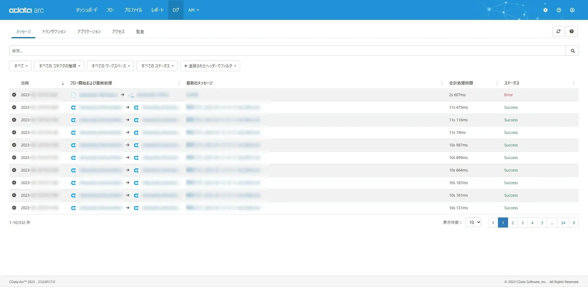Expand the row with Error status
The height and width of the screenshot is (287, 588).
coord(14,95)
